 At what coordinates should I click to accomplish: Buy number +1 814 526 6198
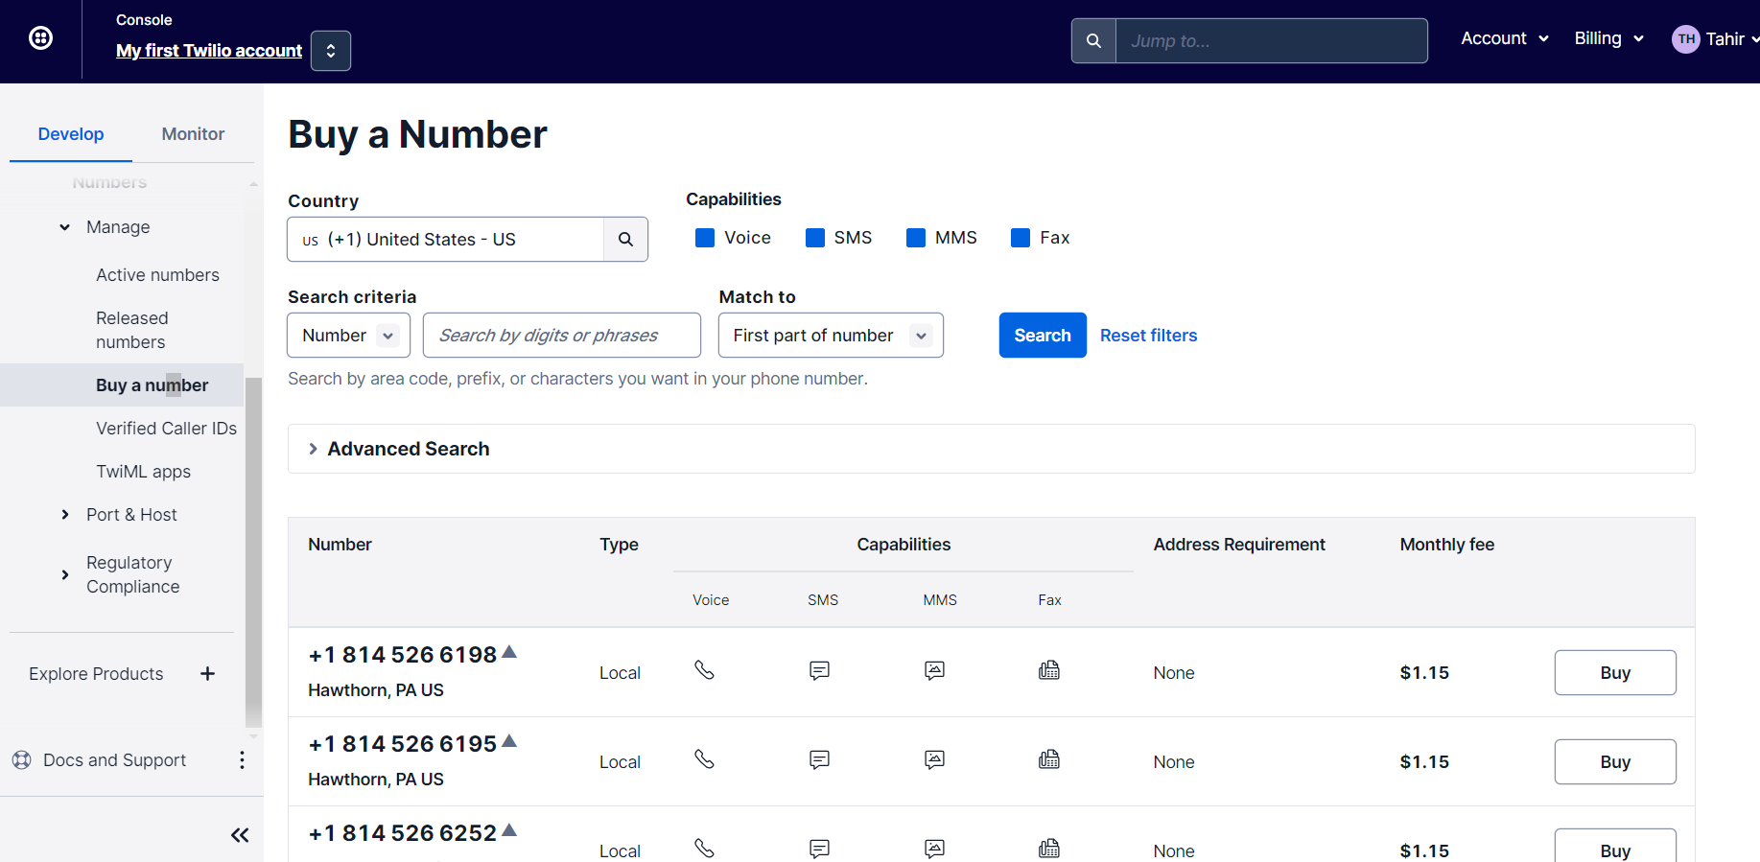tap(1615, 673)
